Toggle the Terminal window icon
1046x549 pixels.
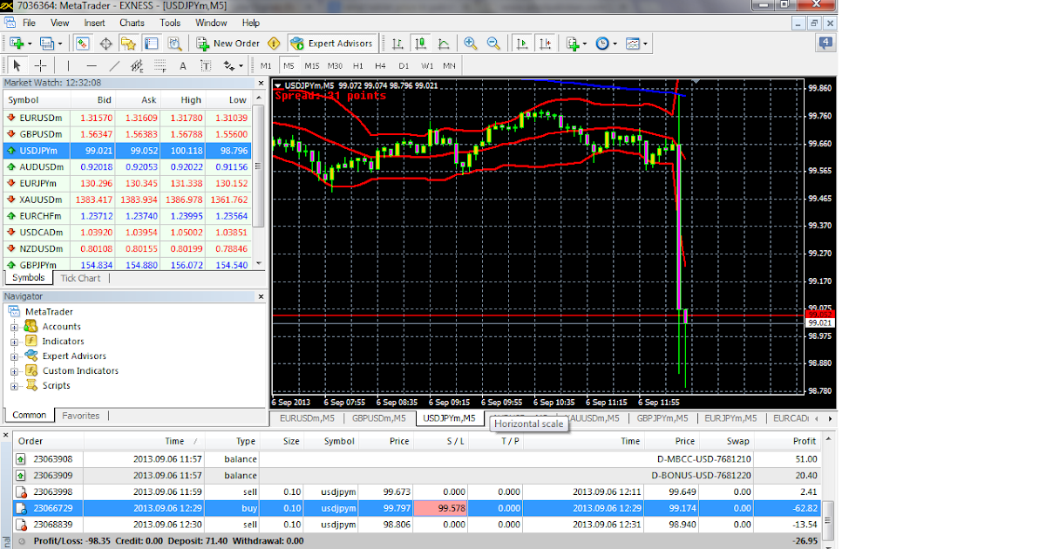pyautogui.click(x=152, y=43)
